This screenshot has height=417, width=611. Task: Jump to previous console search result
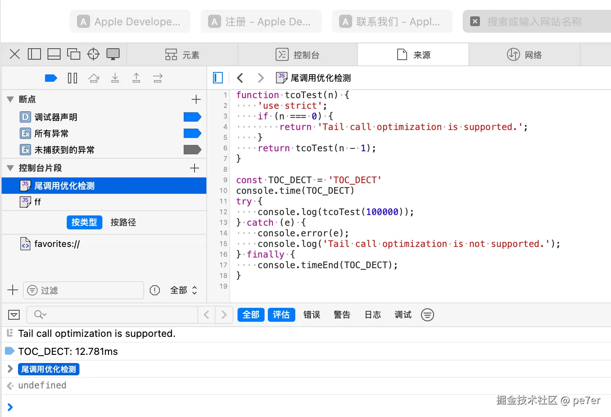(x=206, y=315)
